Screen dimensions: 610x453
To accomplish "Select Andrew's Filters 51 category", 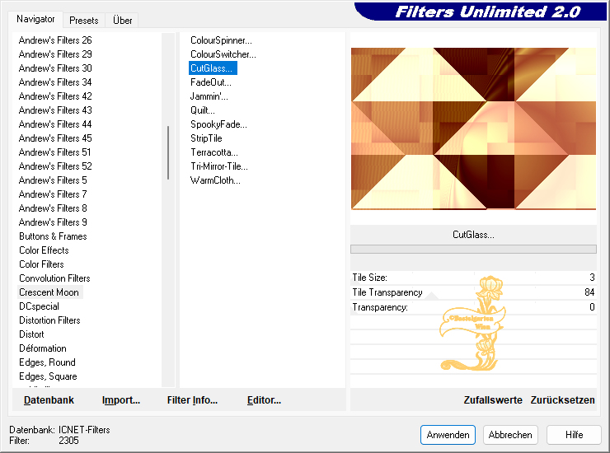I will (x=55, y=152).
